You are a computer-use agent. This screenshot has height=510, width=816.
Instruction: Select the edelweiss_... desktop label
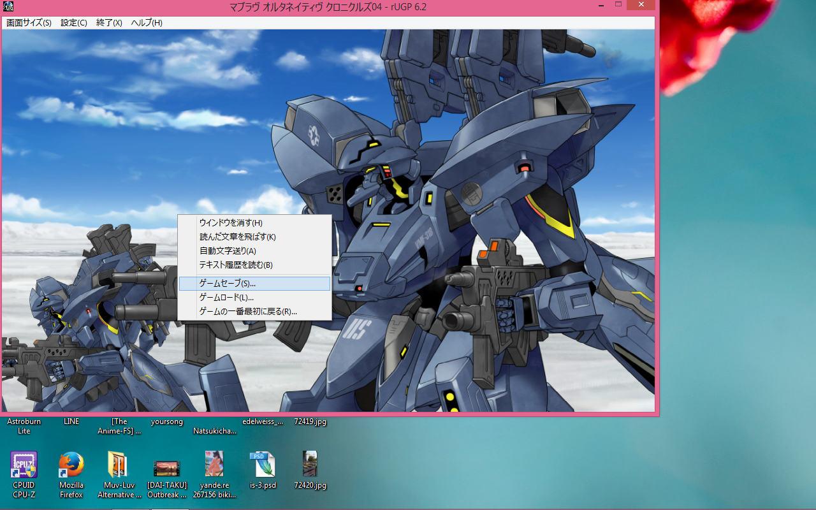point(263,421)
